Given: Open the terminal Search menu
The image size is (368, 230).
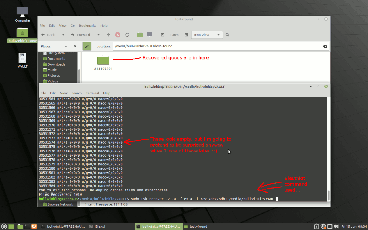Looking at the screenshot, I should pos(76,93).
